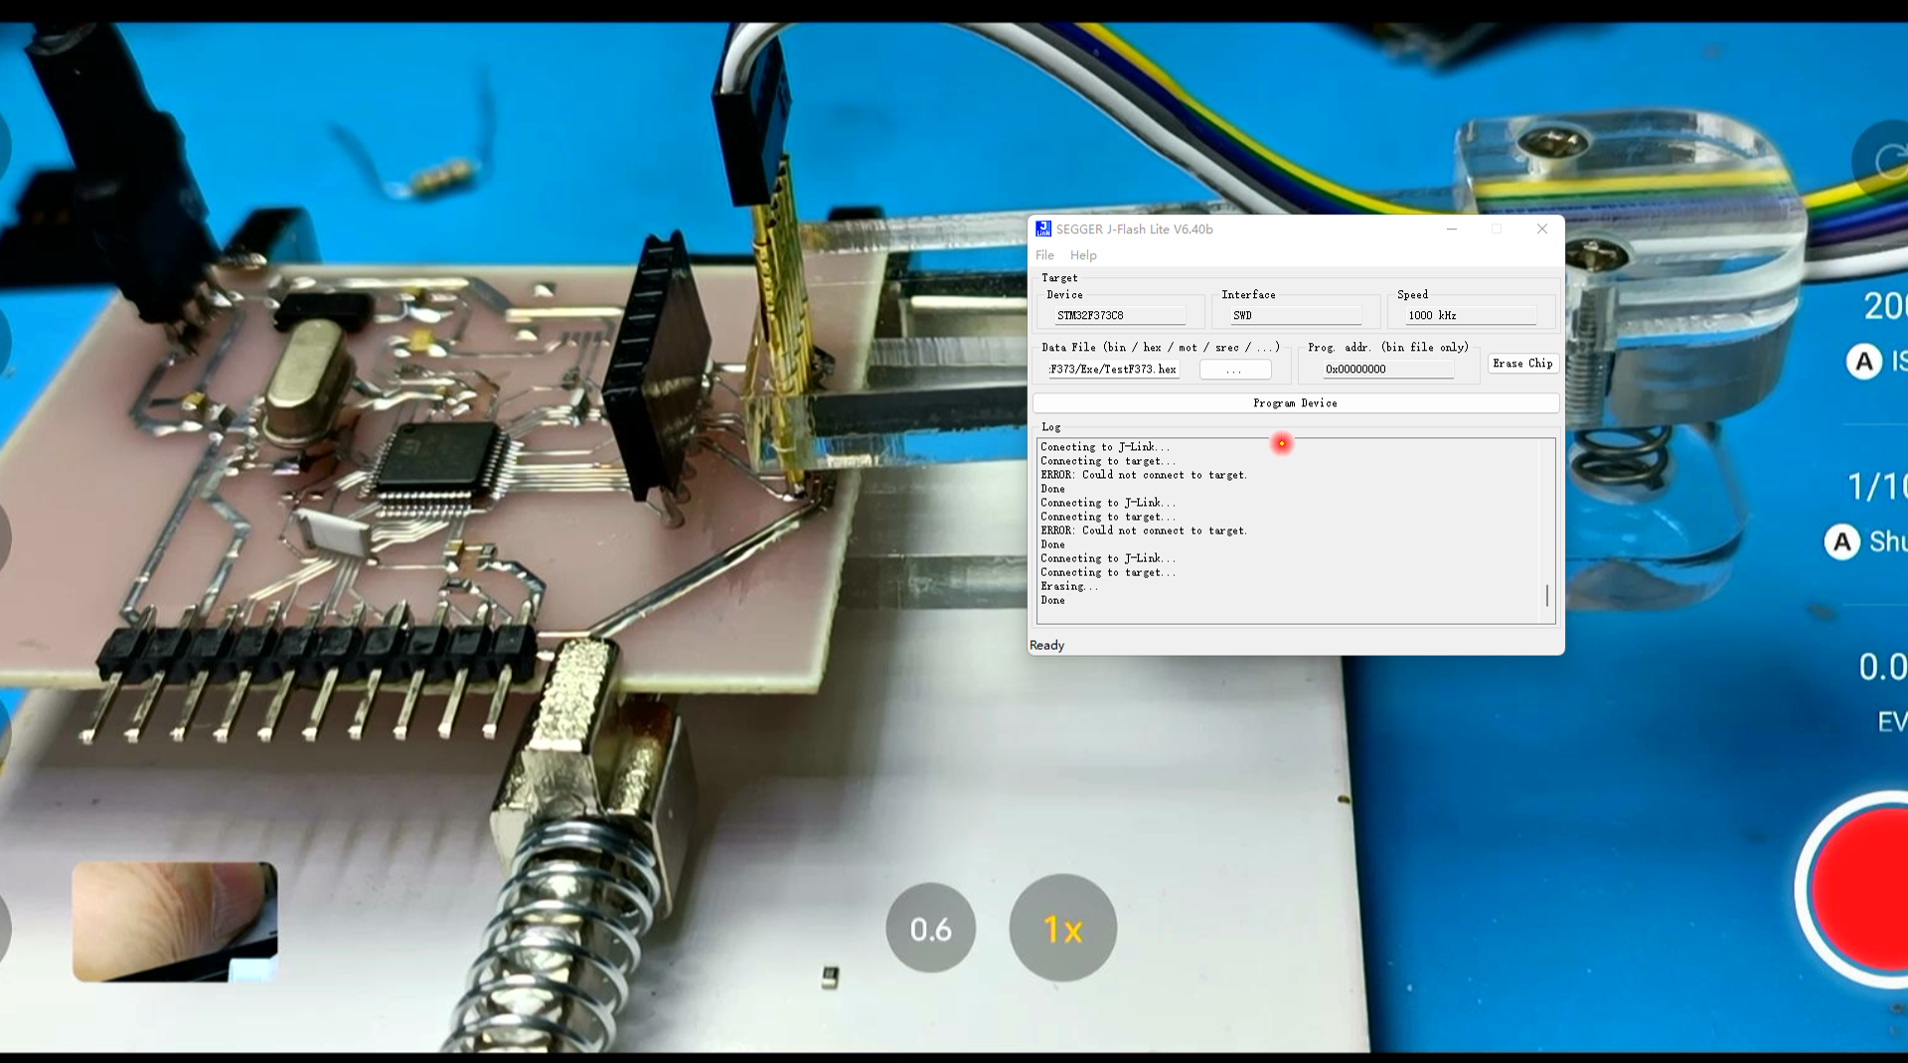Select the 0.6x ultrawide lens

point(930,928)
